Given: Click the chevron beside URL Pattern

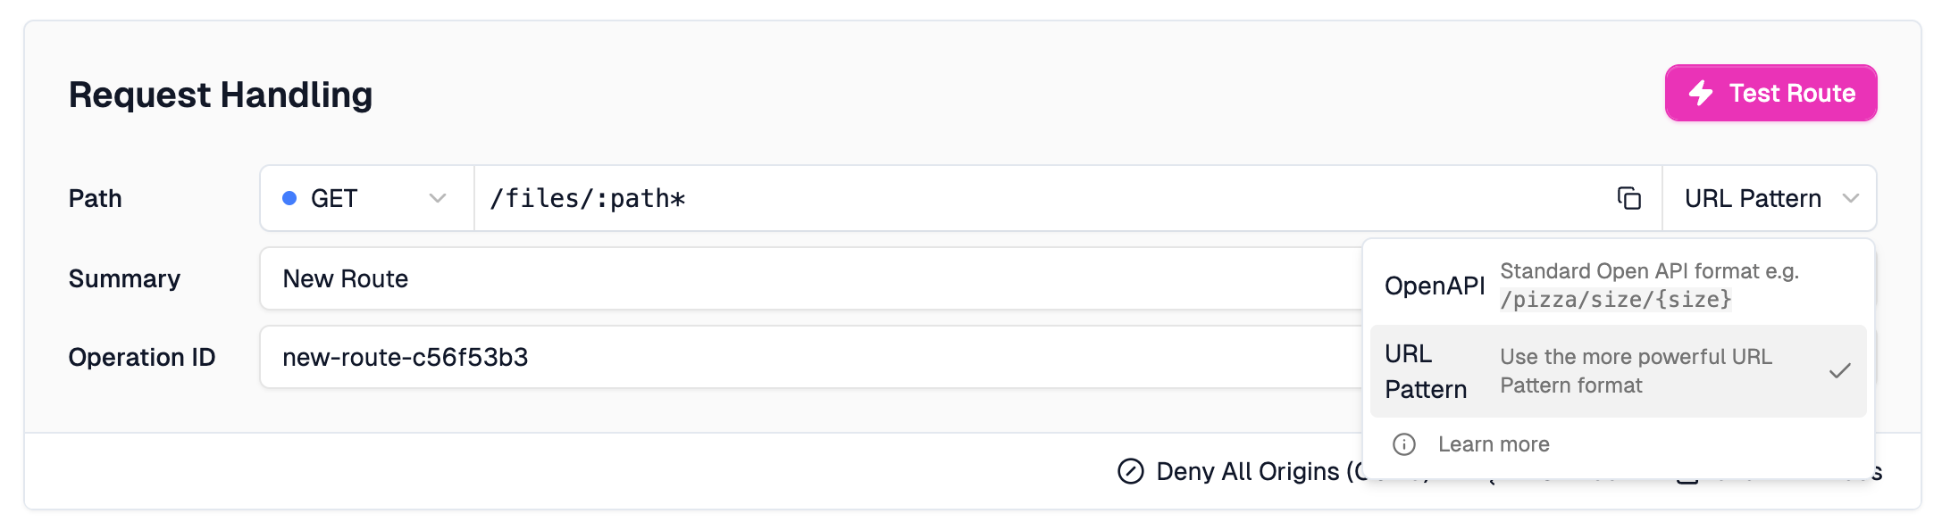Looking at the screenshot, I should (x=1851, y=198).
